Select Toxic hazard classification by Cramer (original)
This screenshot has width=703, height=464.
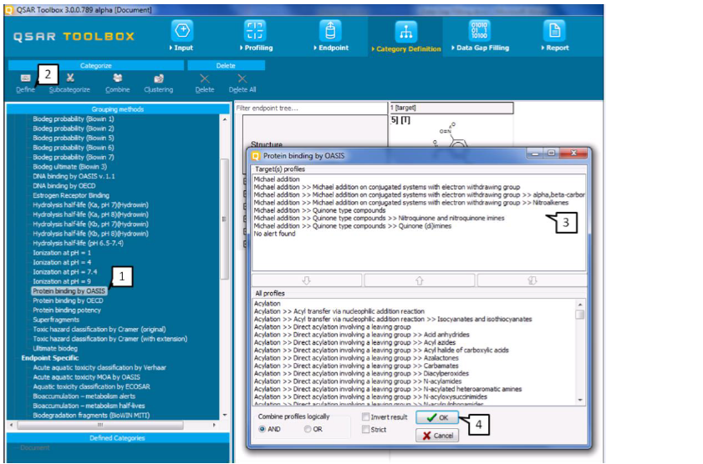click(x=99, y=330)
